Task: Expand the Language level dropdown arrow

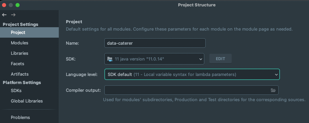Action: point(276,75)
